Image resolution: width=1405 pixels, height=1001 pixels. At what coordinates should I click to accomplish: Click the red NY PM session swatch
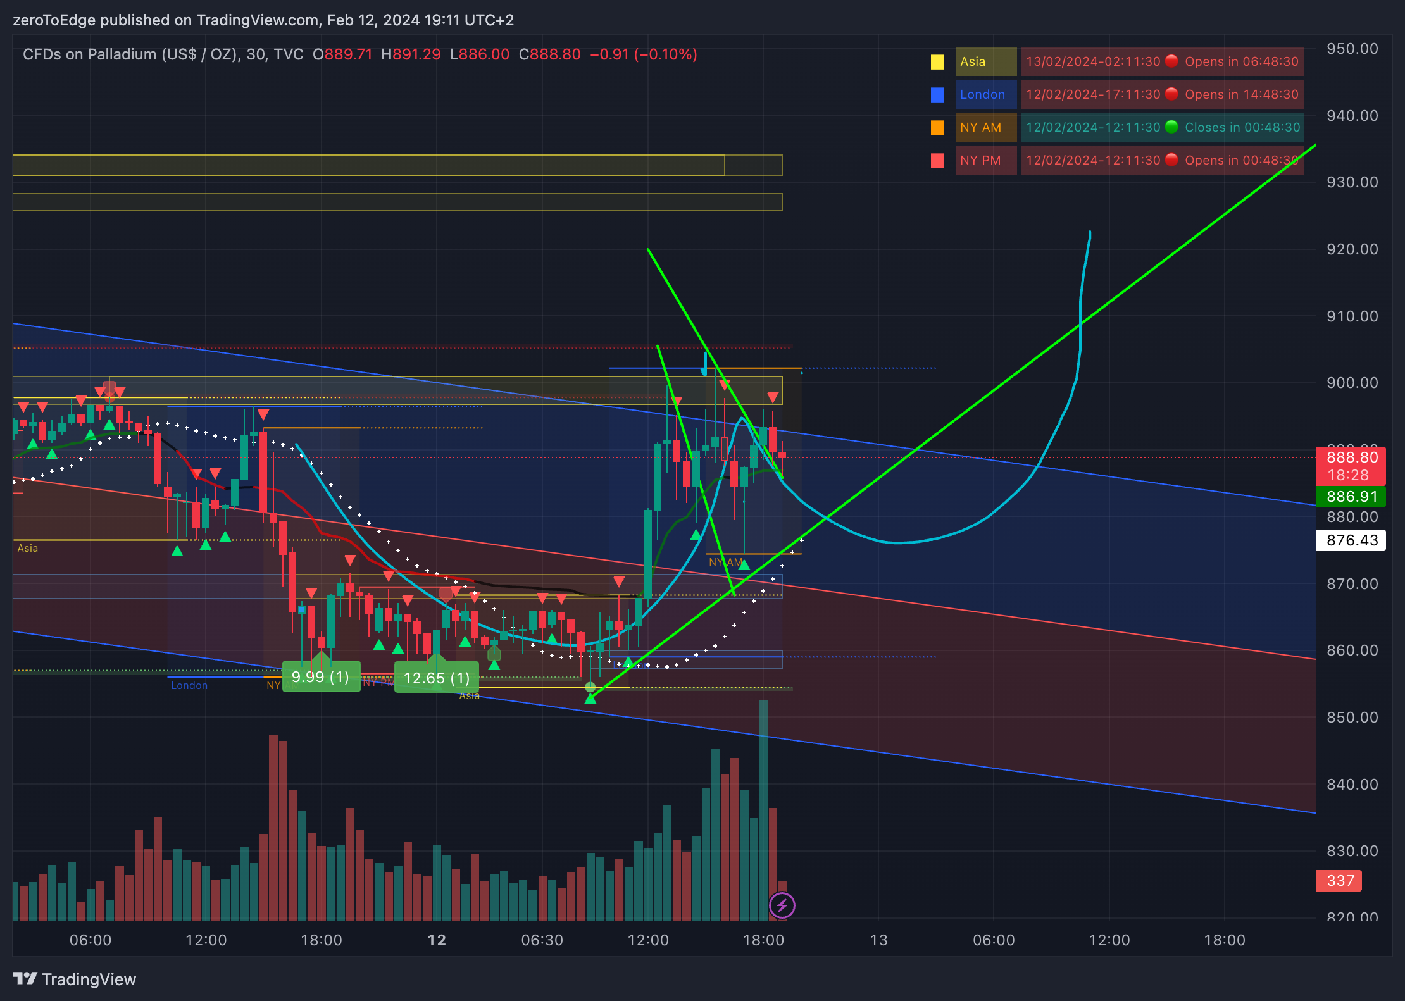coord(937,160)
